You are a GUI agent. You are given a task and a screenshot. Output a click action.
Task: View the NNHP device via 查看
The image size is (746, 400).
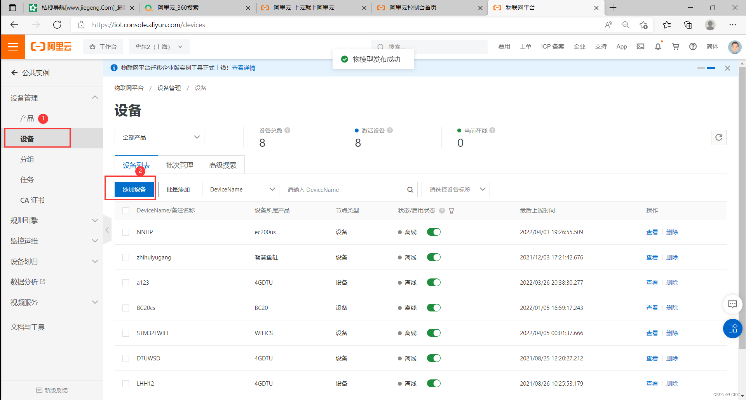point(652,232)
